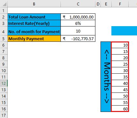Click the blue merged header cell in column F

pyautogui.click(x=124, y=31)
